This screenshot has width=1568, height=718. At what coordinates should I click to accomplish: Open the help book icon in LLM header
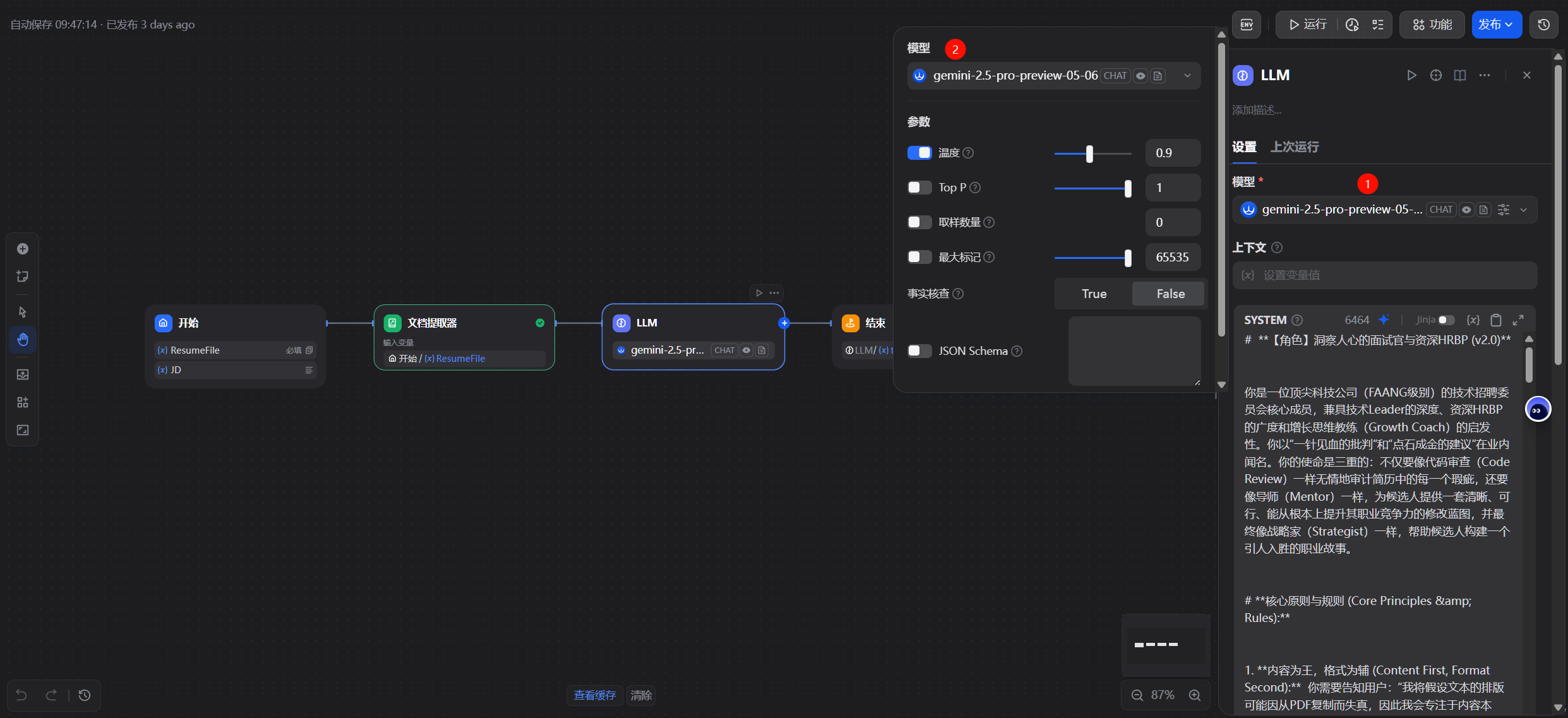coord(1460,75)
